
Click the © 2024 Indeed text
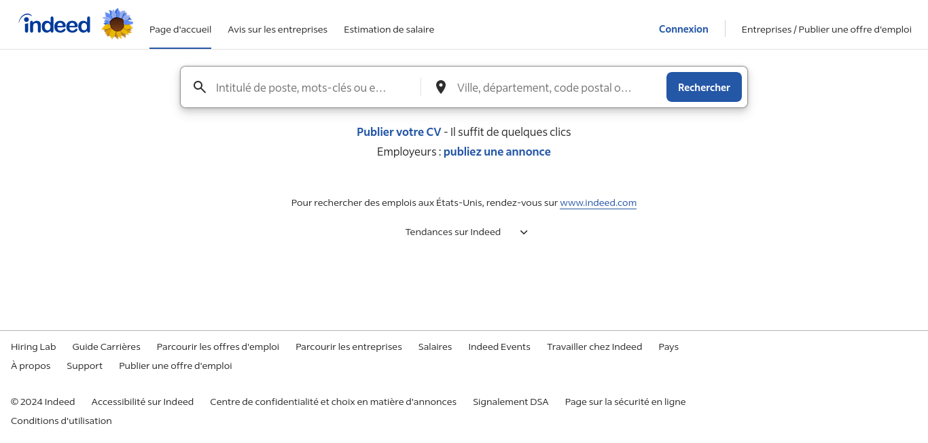click(x=43, y=402)
